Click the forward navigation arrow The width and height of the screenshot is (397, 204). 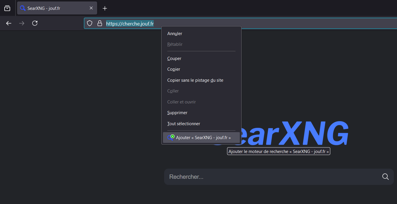(x=22, y=23)
